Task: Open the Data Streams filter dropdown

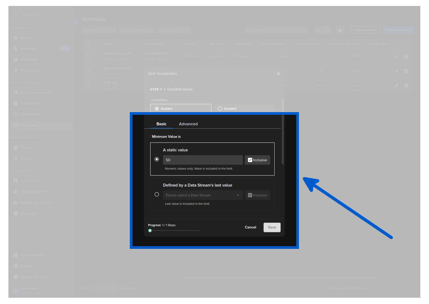Action: point(136,30)
